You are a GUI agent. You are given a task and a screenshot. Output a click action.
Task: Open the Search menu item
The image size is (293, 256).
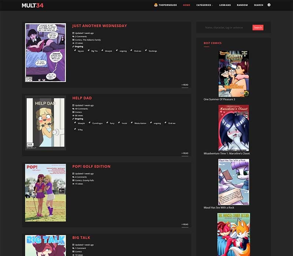click(259, 5)
